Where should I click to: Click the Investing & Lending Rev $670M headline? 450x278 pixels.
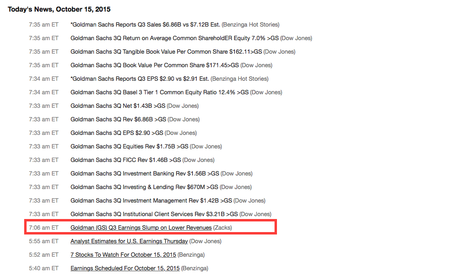[145, 187]
